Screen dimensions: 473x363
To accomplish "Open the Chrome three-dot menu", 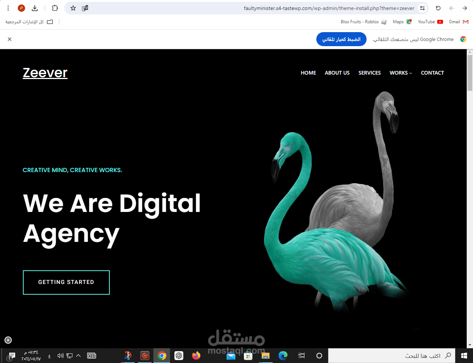I will (8, 8).
